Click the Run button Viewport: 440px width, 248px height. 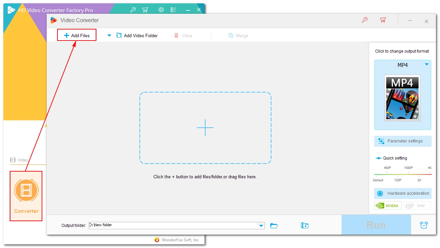(x=376, y=225)
